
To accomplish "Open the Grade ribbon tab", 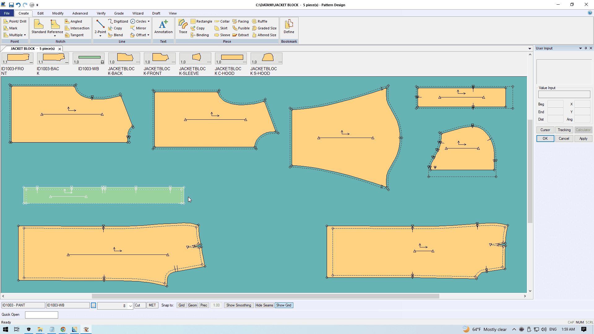I will click(119, 13).
